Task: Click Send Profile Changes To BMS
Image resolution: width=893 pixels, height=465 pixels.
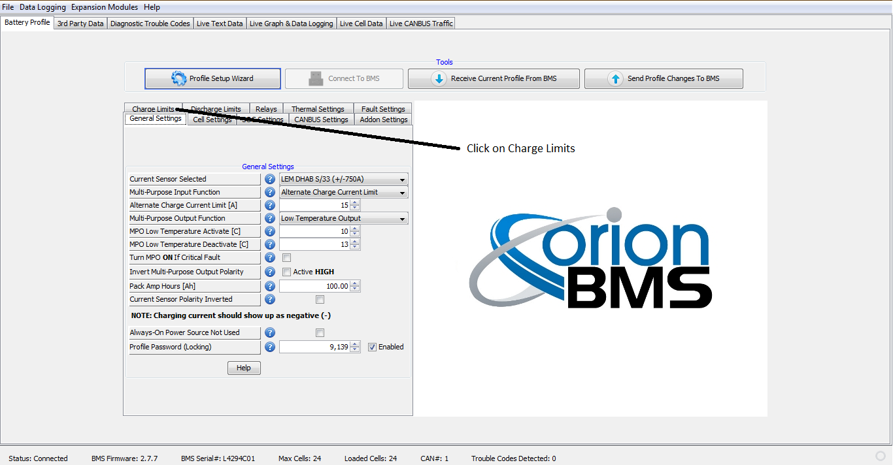Action: [664, 78]
